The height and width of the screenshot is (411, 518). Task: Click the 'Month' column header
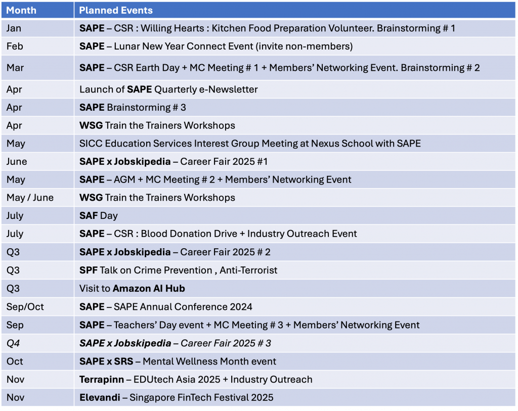coord(37,10)
